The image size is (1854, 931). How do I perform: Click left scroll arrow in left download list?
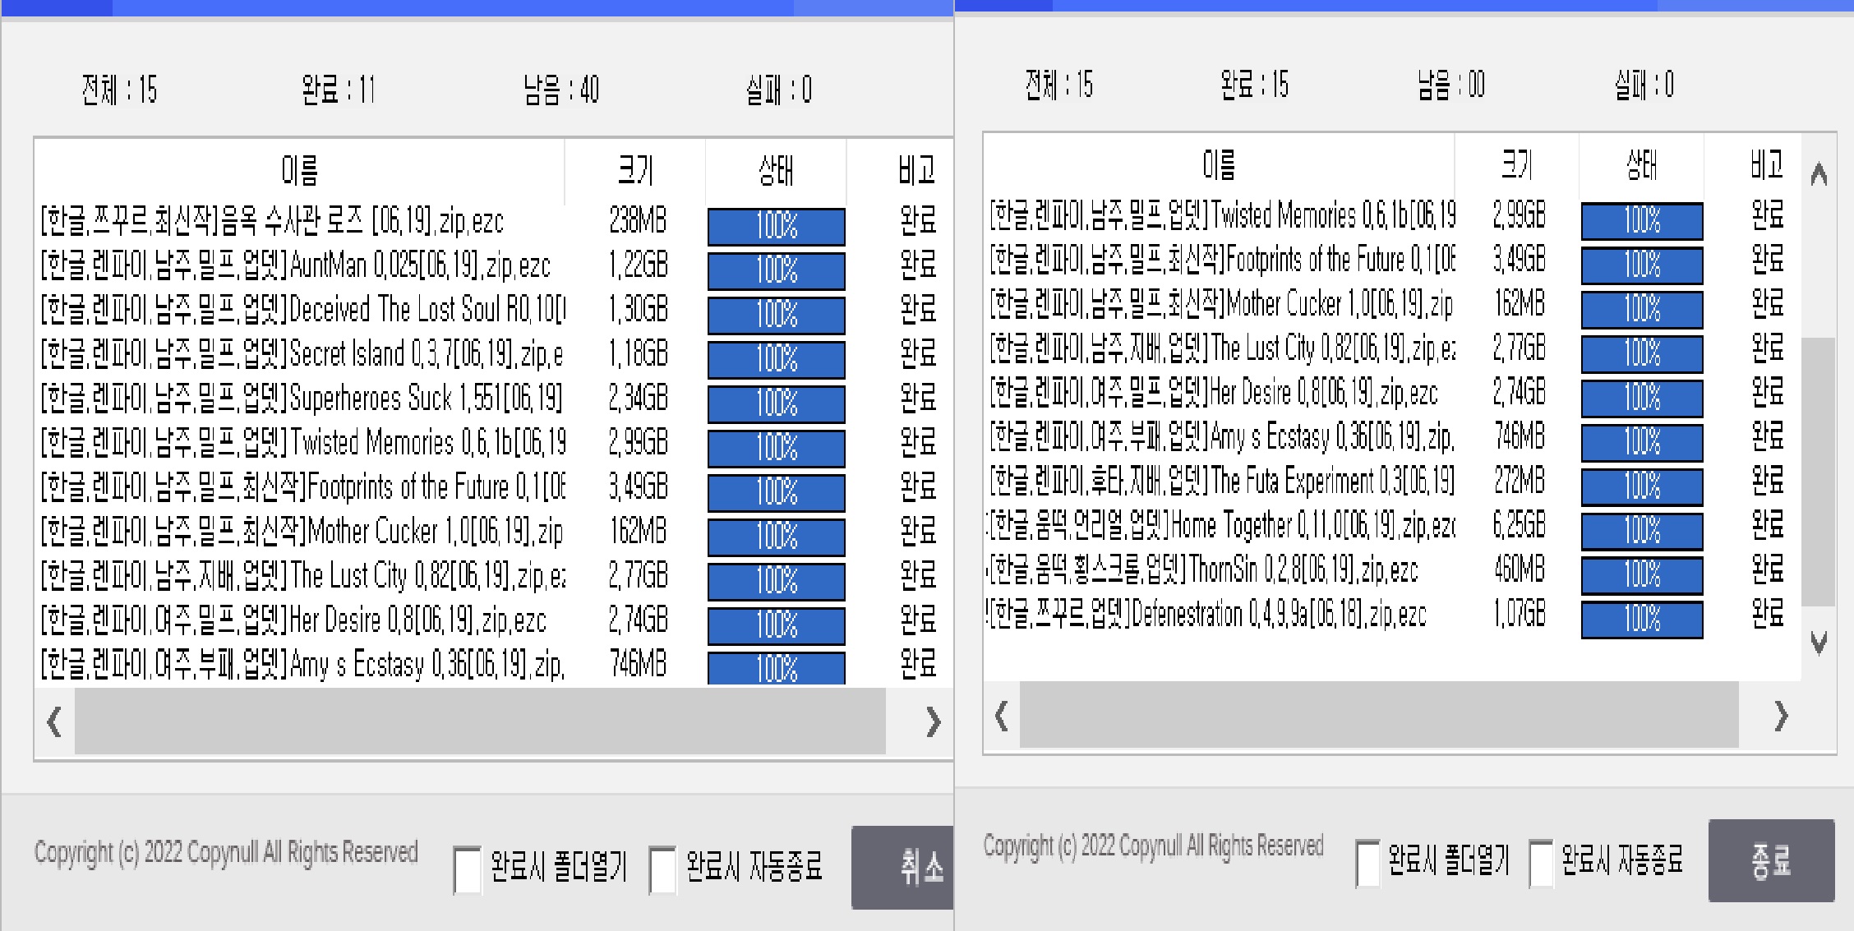[x=54, y=722]
